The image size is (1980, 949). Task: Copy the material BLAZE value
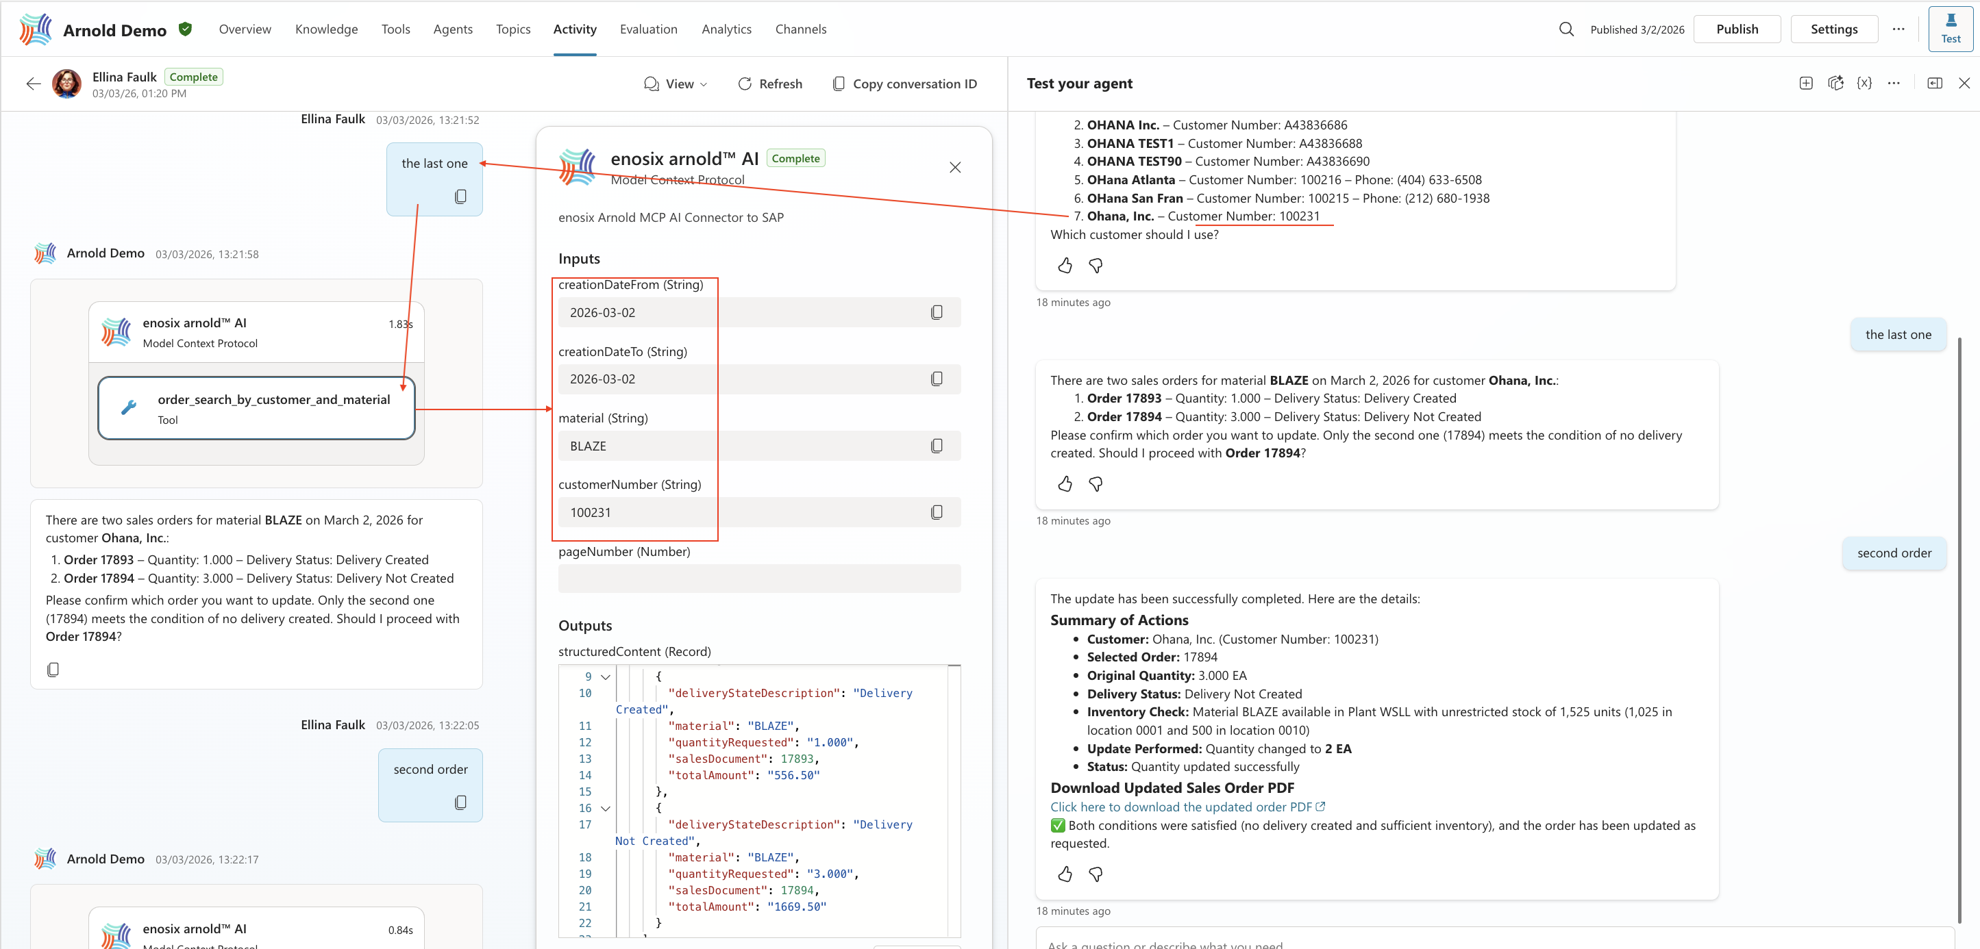click(936, 446)
